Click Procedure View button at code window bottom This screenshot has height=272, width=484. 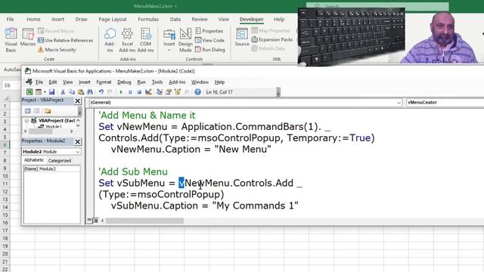tap(89, 220)
